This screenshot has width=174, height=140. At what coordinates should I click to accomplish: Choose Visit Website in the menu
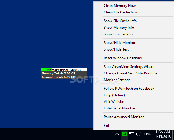[x=133, y=102]
